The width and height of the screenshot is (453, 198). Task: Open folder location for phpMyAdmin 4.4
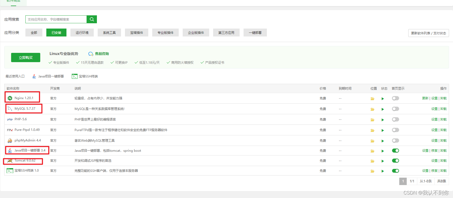click(x=372, y=141)
